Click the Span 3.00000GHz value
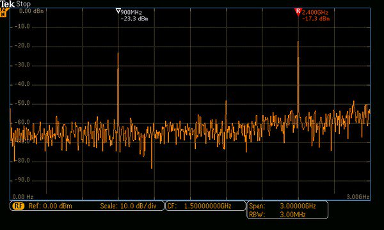Viewport: 384px width, 230px height. (x=298, y=206)
